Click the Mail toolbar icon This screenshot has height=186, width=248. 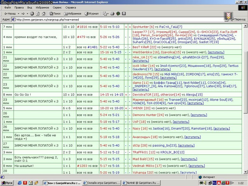point(105,14)
